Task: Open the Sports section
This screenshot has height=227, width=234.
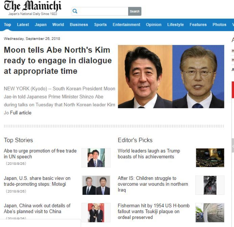Action: (100, 25)
